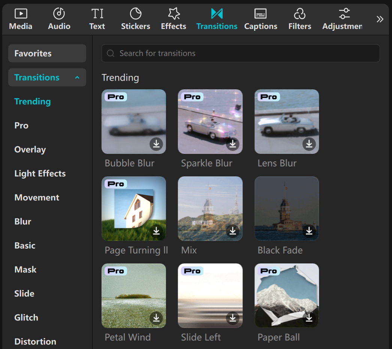Image resolution: width=392 pixels, height=349 pixels.
Task: Preview the Black Fade thumbnail
Action: (286, 209)
